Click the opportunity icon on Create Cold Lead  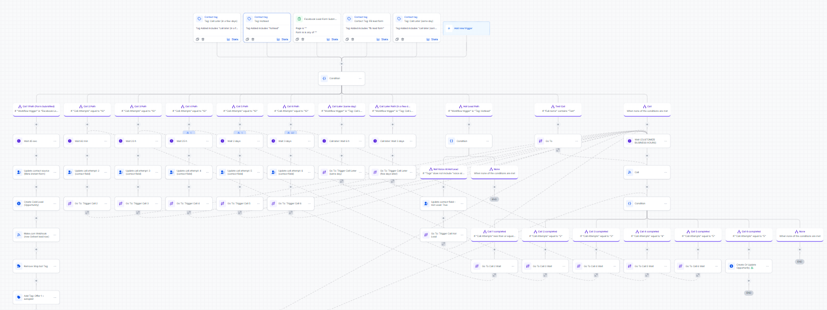coord(19,203)
